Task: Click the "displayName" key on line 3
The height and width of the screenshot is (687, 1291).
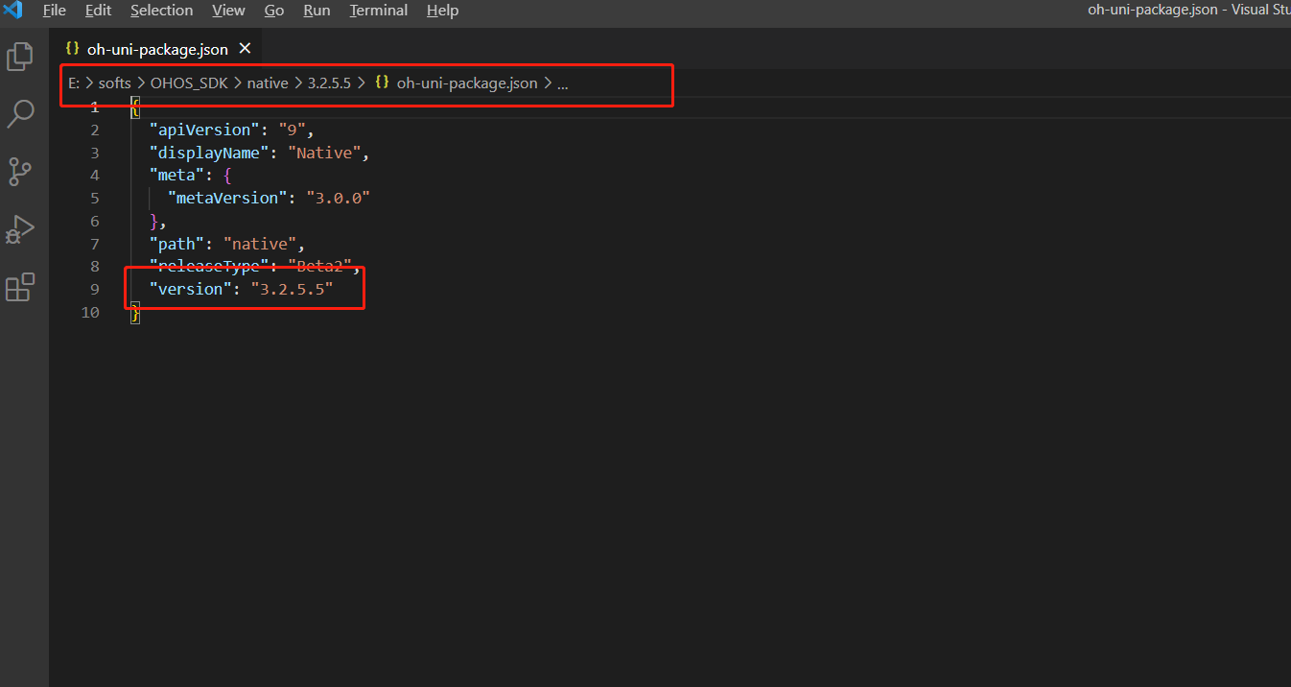Action: click(210, 153)
